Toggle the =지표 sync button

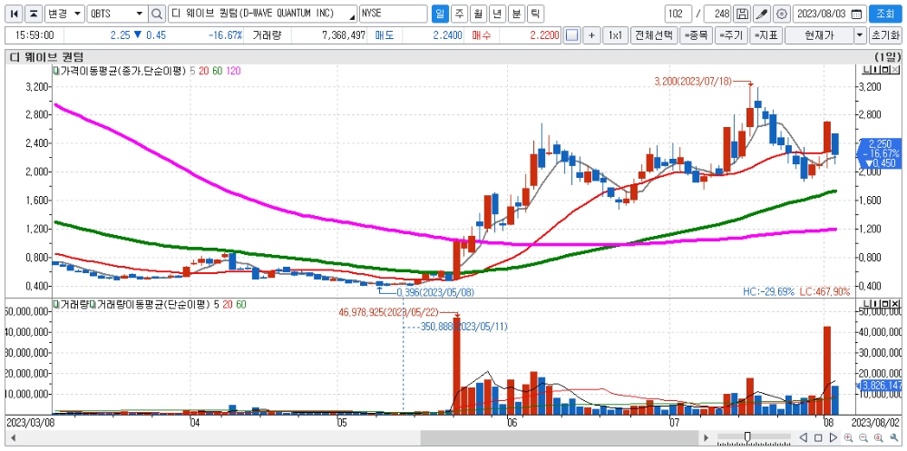(766, 35)
